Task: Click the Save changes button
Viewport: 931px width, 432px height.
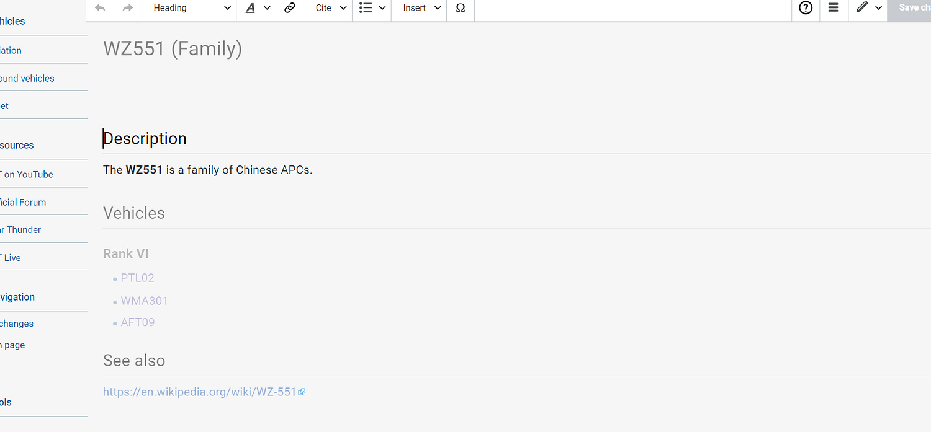Action: pos(912,7)
